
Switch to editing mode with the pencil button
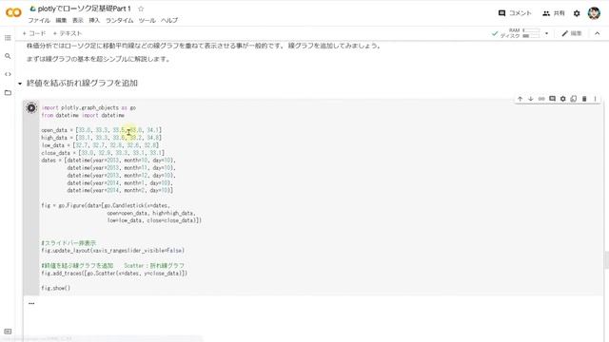(572, 33)
